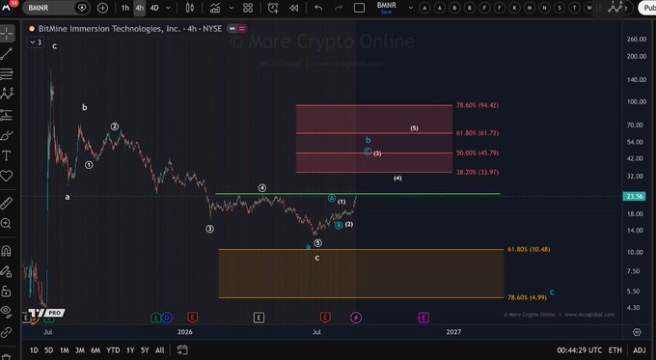This screenshot has width=656, height=360.
Task: Toggle the grey dash pill next to NYSE
Action: pyautogui.click(x=232, y=29)
